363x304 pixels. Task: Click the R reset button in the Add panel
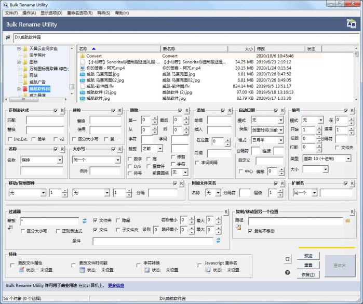tap(230, 111)
